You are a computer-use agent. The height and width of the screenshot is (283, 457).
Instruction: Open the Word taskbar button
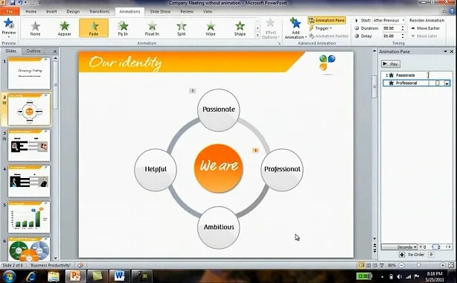[119, 276]
